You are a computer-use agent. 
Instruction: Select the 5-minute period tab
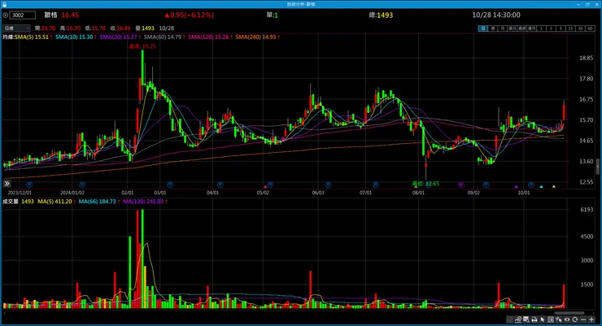click(x=561, y=28)
